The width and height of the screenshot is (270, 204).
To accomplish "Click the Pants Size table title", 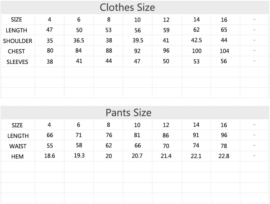I will pyautogui.click(x=128, y=113).
